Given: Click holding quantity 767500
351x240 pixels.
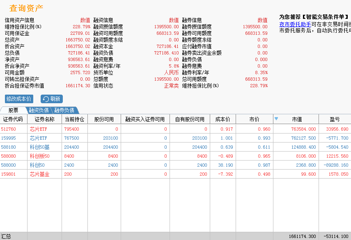Looking at the screenshot, I should [71, 138].
